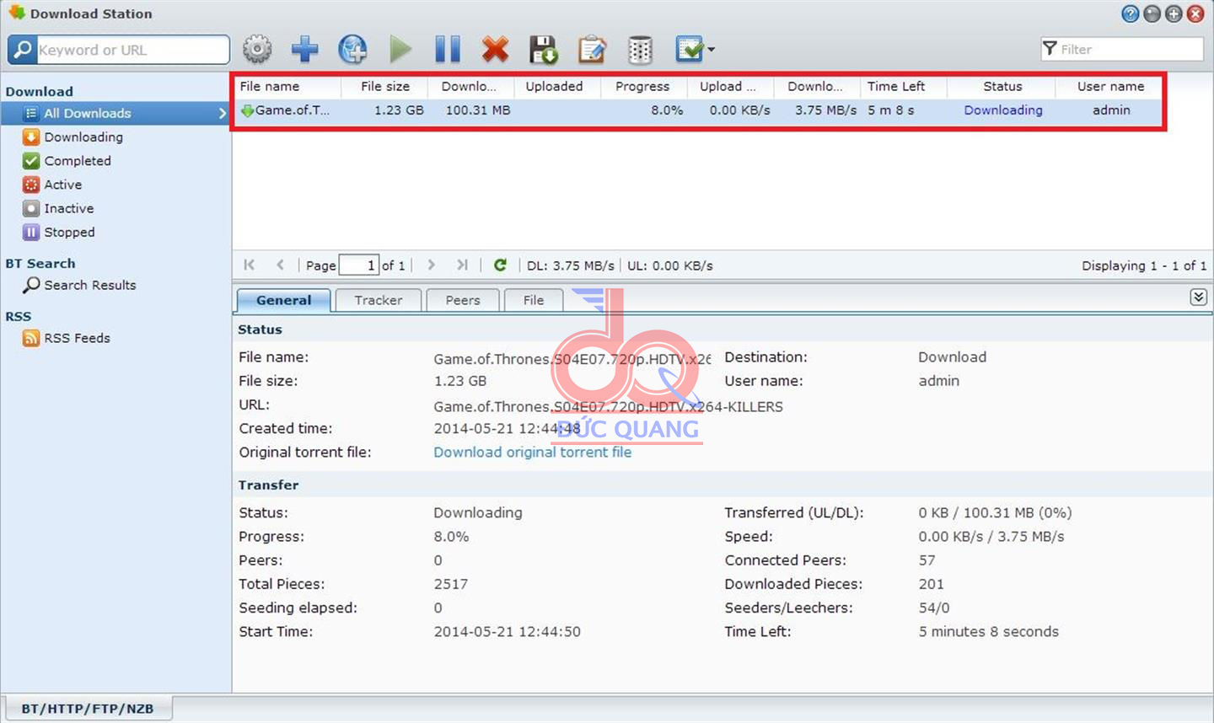Minimize the Download Station window
The width and height of the screenshot is (1214, 723).
tap(1152, 13)
